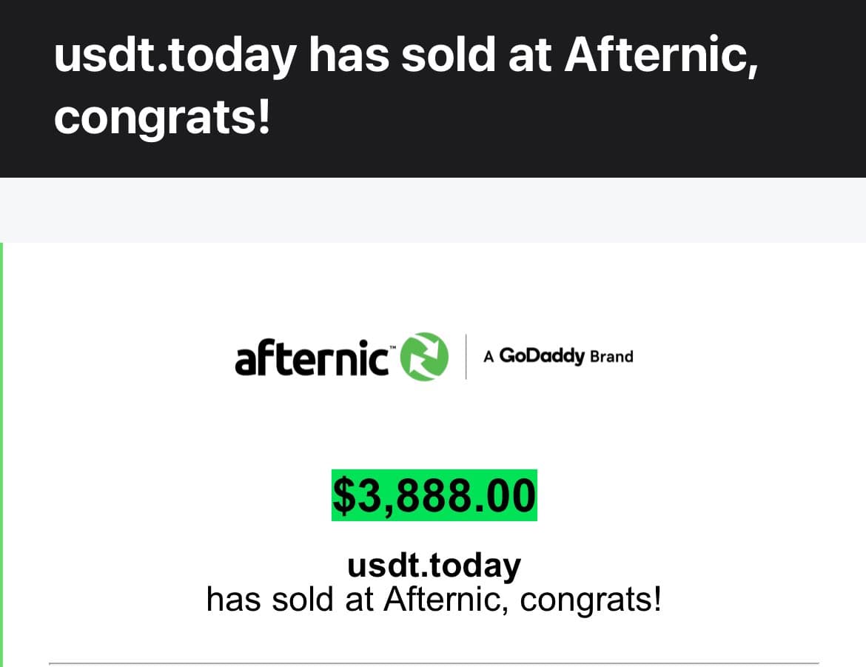Click the green vertical bar on left edge
866x667 pixels.
1,455
